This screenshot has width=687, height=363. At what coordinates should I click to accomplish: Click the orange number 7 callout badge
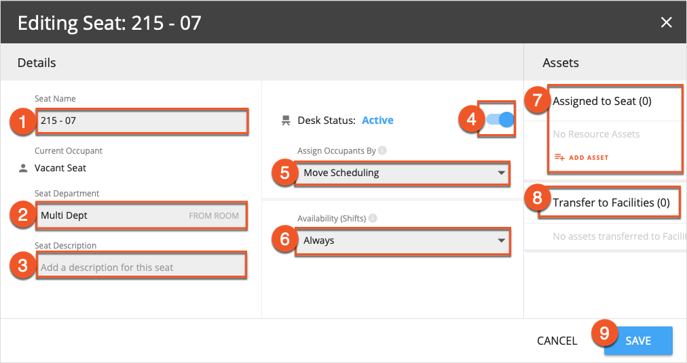pyautogui.click(x=536, y=101)
